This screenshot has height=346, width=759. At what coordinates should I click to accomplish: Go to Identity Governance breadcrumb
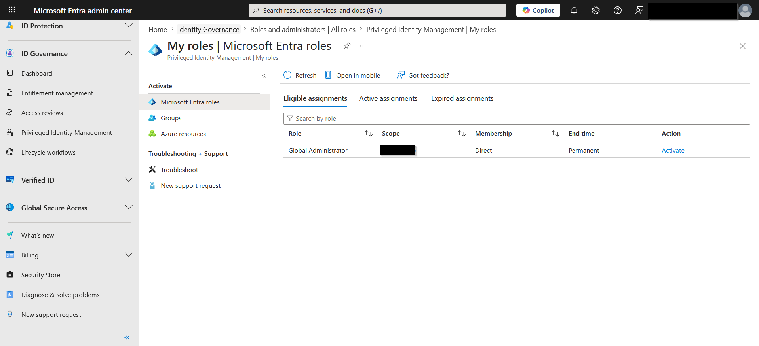[x=209, y=30]
